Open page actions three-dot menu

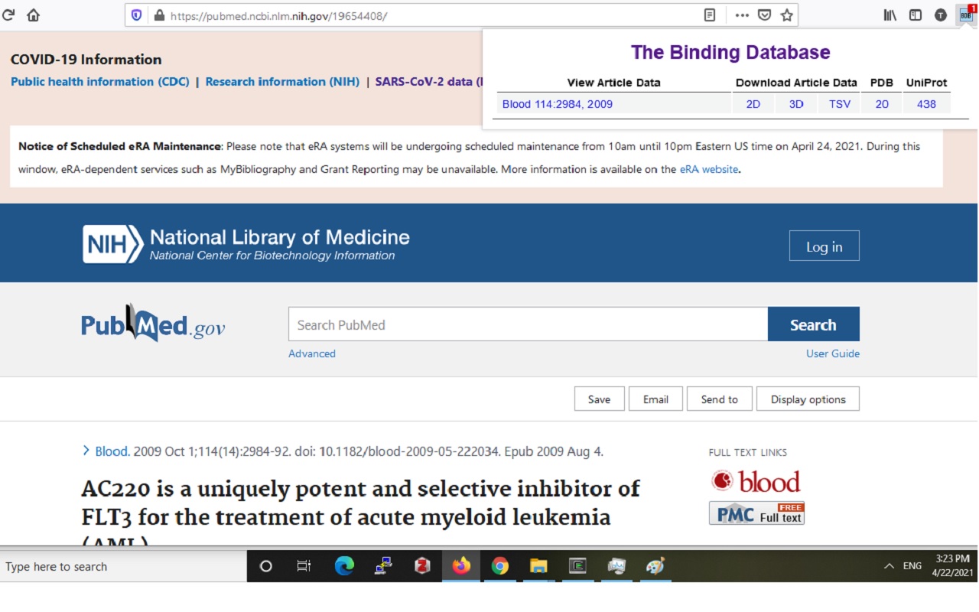(x=742, y=15)
